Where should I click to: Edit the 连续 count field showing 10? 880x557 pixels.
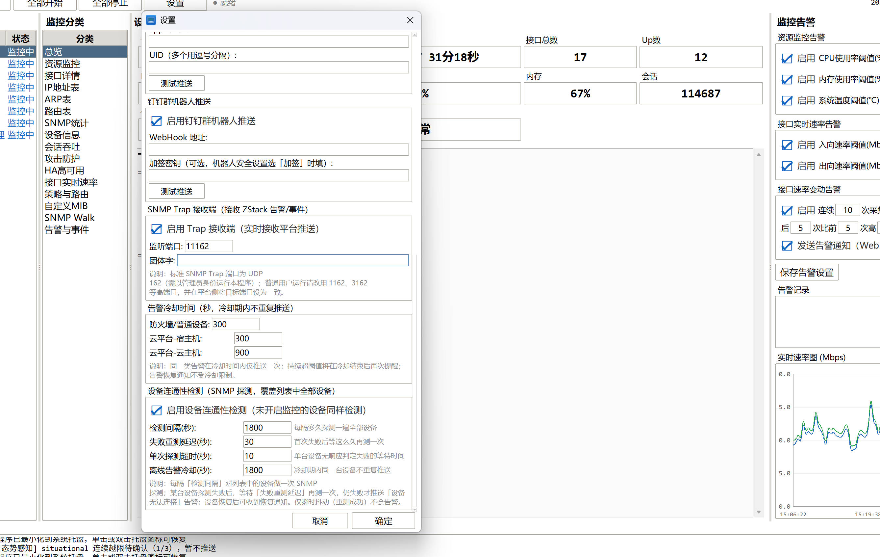point(847,210)
